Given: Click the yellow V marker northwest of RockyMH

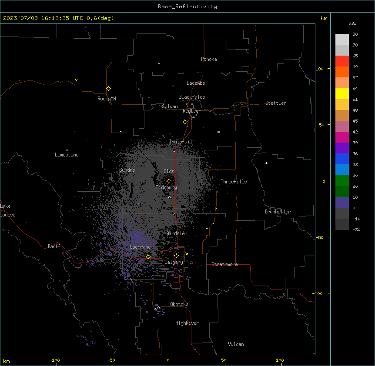Looking at the screenshot, I should (x=76, y=80).
